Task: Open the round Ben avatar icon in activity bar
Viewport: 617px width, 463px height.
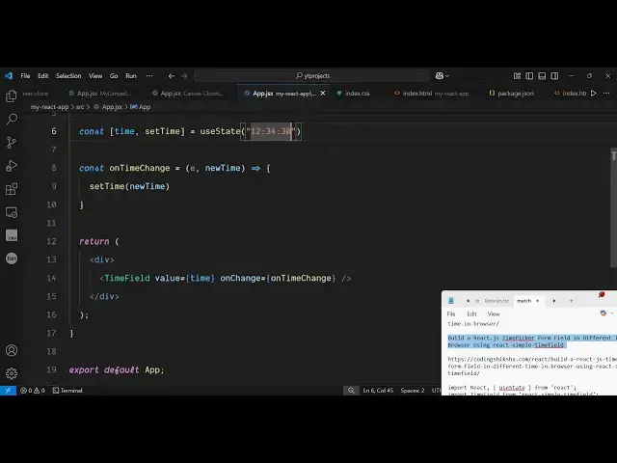Action: (x=12, y=259)
